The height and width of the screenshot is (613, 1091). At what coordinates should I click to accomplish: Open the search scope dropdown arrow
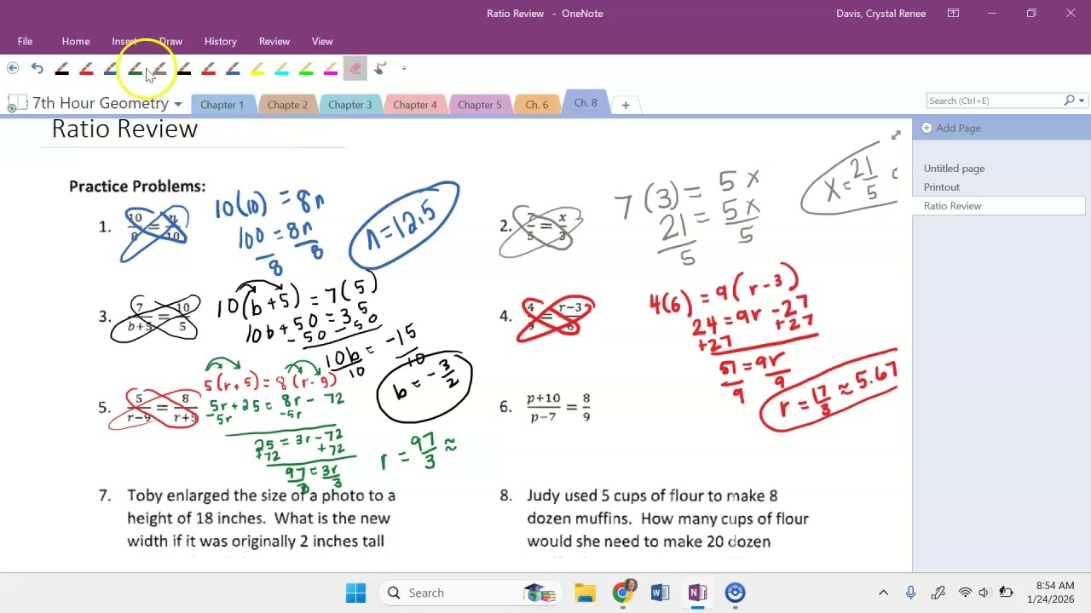tap(1082, 100)
